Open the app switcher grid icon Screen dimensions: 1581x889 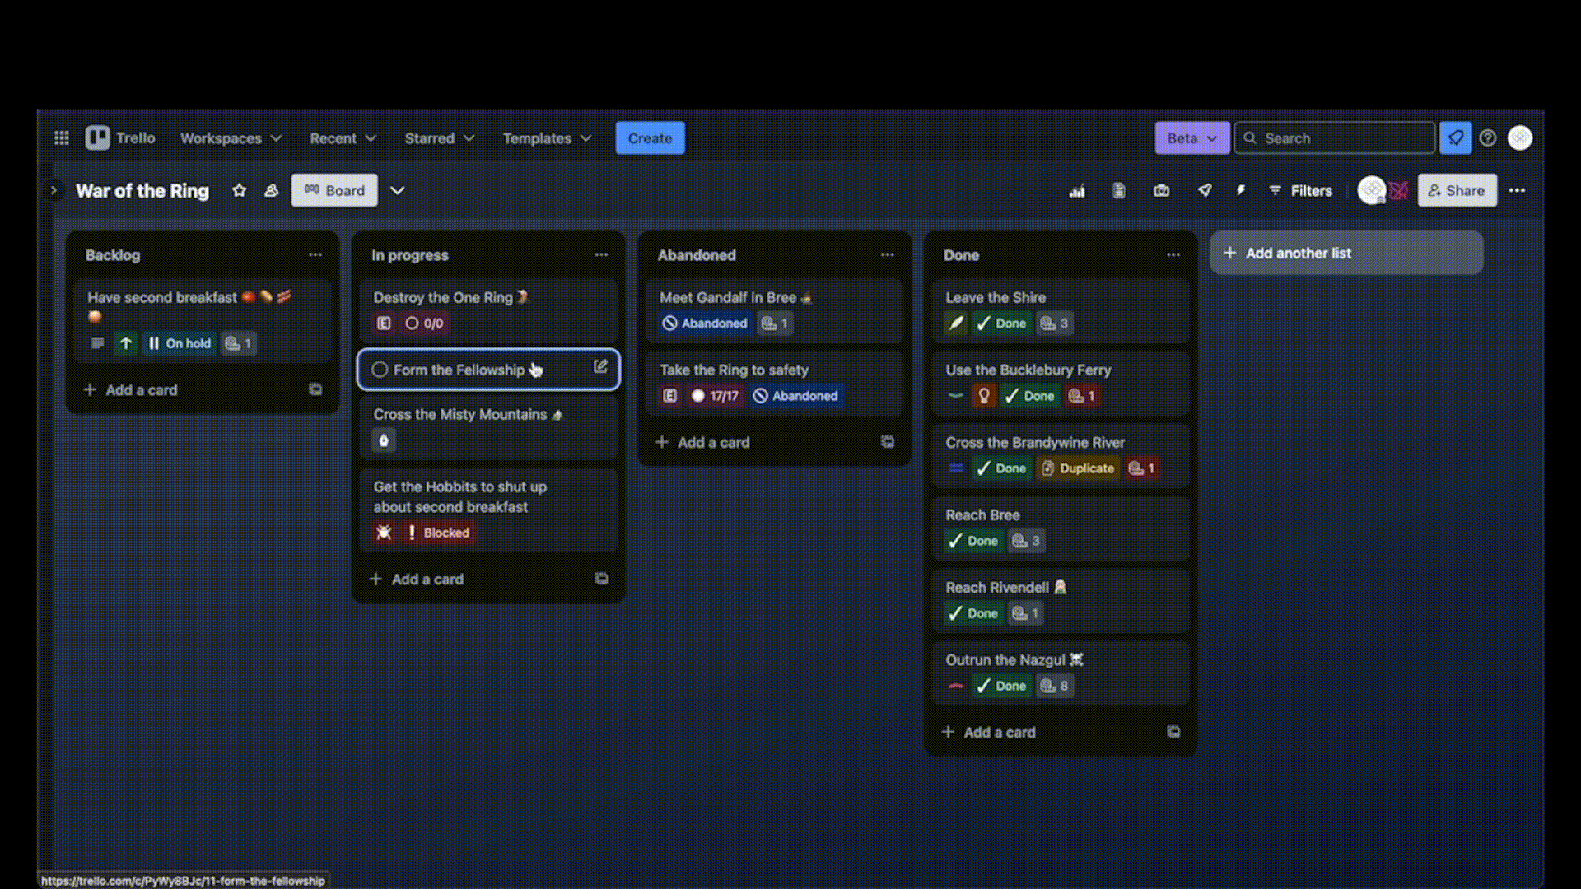pyautogui.click(x=61, y=138)
